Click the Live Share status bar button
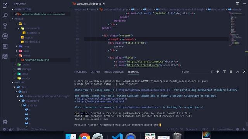Image resolution: width=248 pixels, height=139 pixels. point(38,129)
